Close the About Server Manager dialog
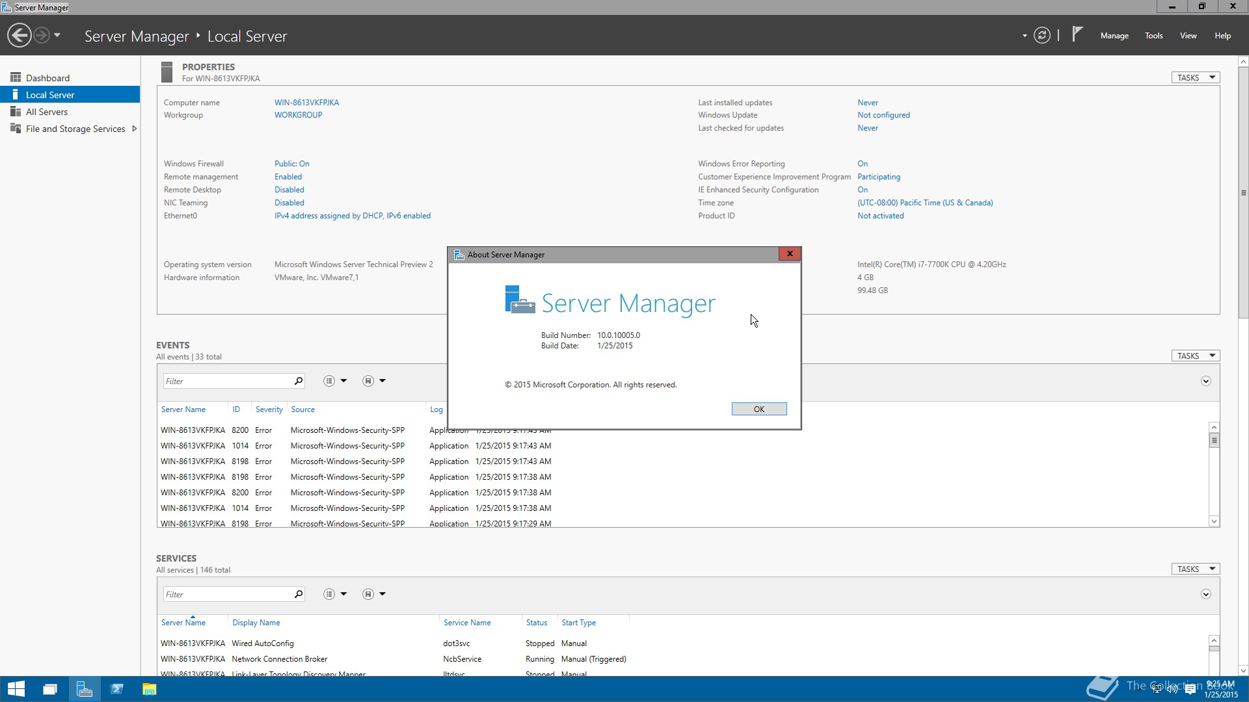Screen dimensions: 1249x702 [789, 253]
